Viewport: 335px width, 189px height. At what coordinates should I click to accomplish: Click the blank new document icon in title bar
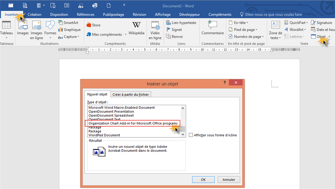(109, 6)
